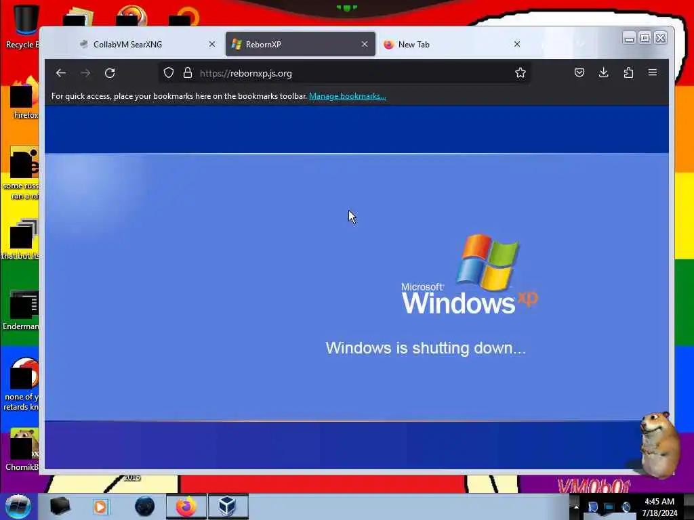Show hidden system tray icons

[576, 507]
